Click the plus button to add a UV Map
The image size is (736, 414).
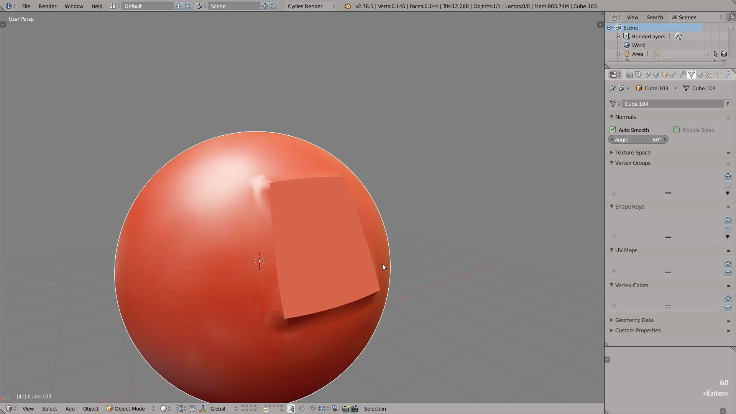pos(728,263)
